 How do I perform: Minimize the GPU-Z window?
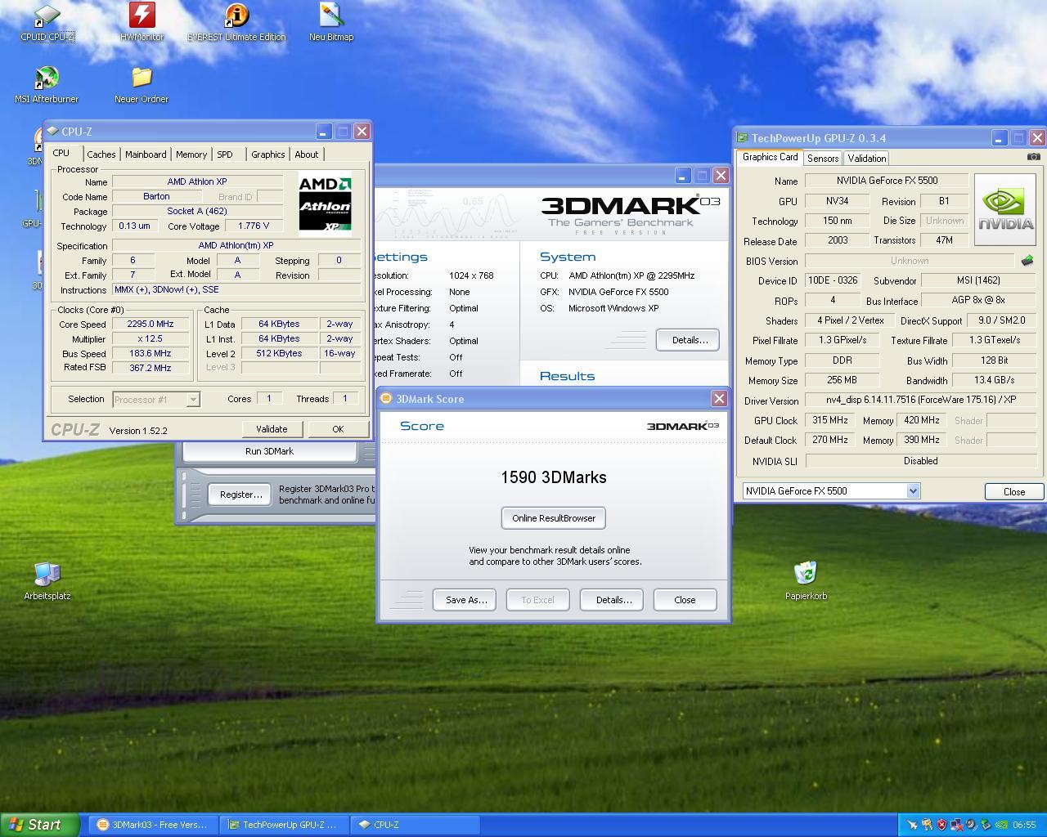[x=1000, y=138]
